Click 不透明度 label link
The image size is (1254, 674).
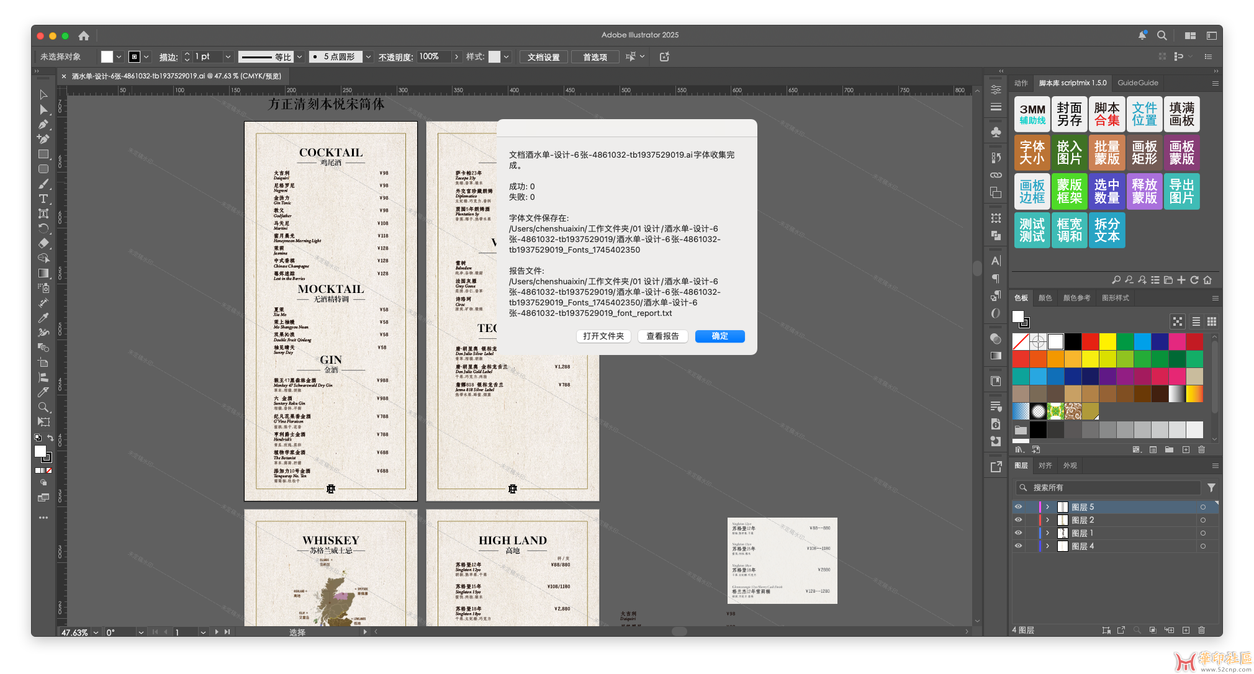[395, 57]
